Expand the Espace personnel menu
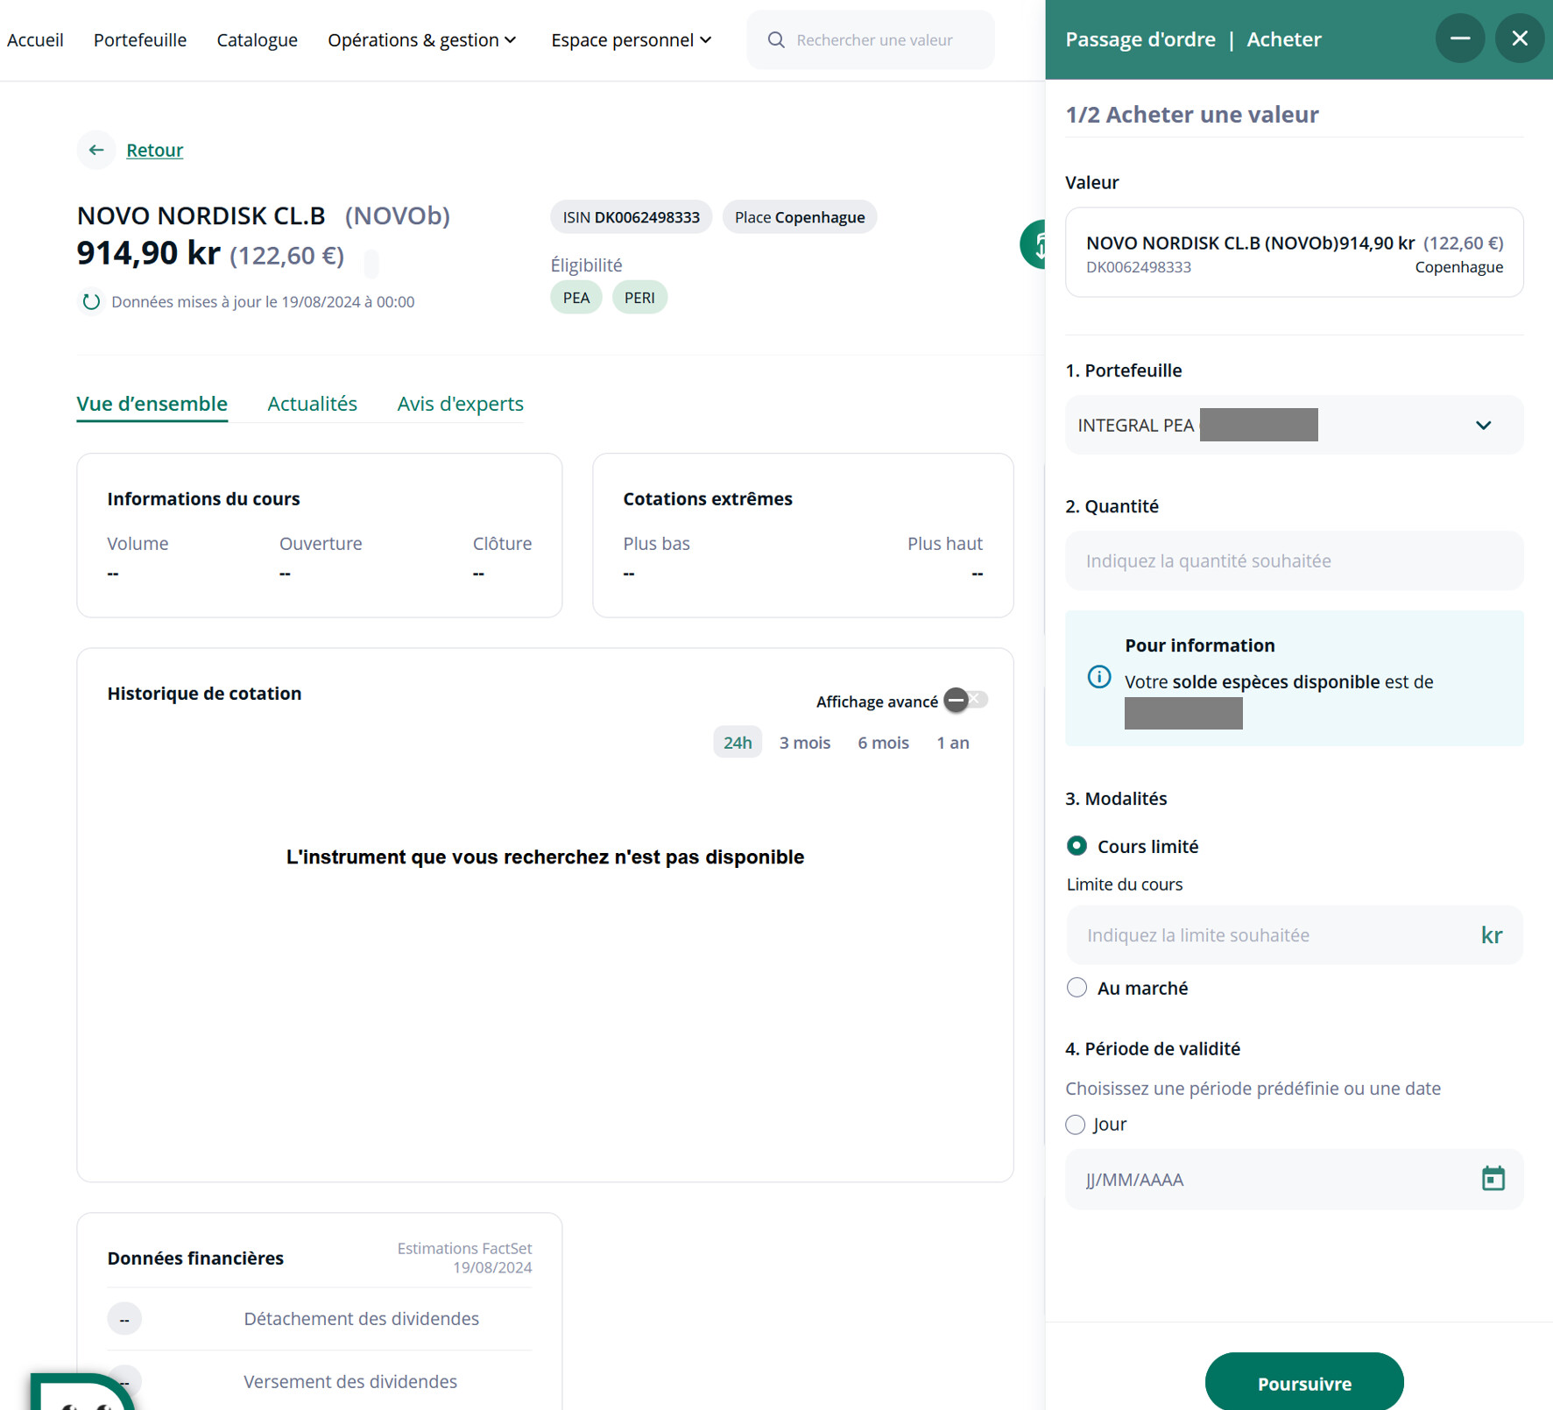This screenshot has width=1553, height=1410. point(631,40)
